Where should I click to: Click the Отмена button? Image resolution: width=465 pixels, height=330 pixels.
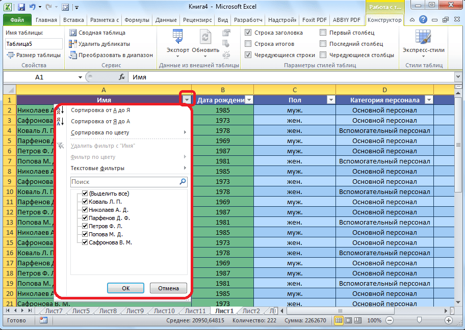pos(168,288)
